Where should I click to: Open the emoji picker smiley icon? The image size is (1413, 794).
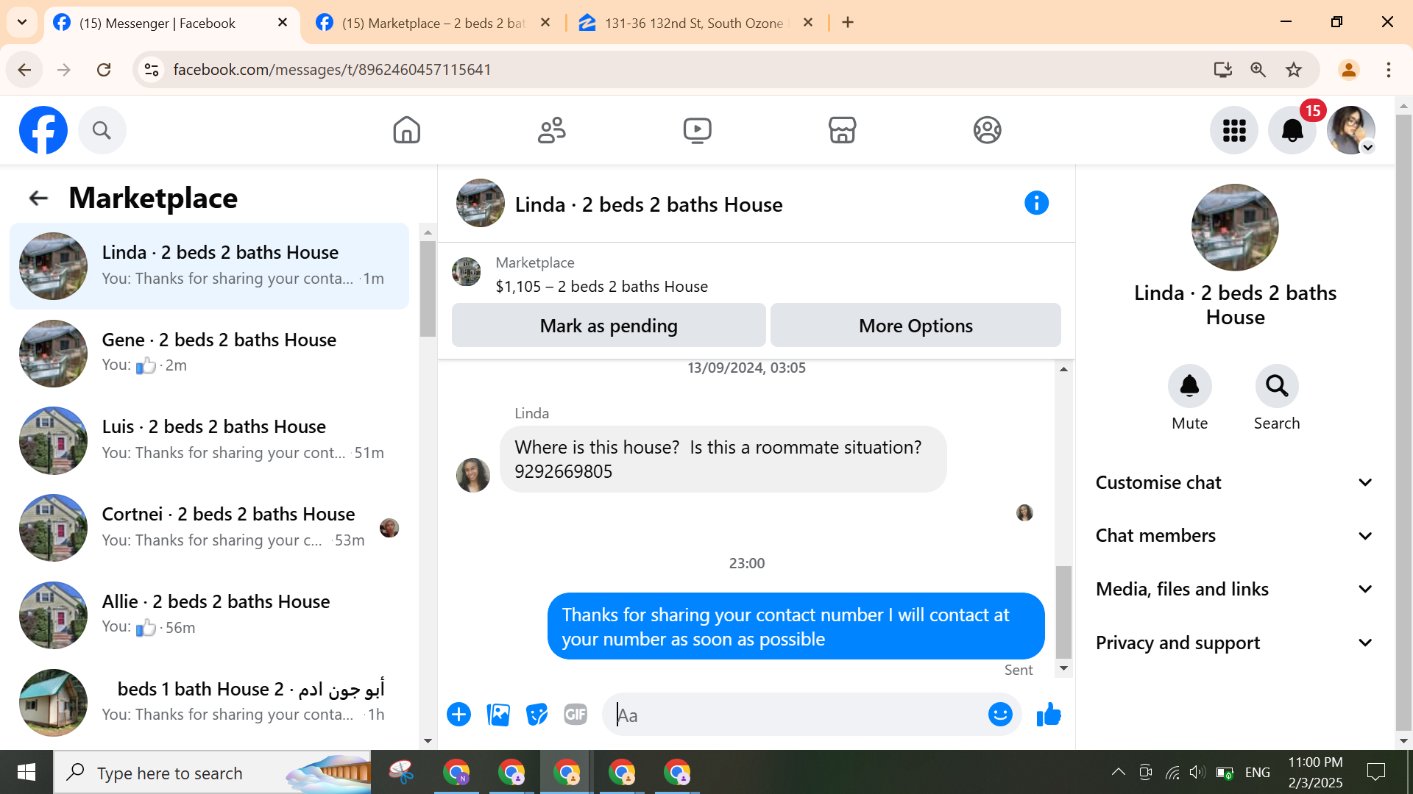(1000, 715)
